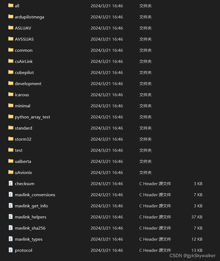Screen dimensions: 220x261
Task: Select the 'cubepilot' folder name
Action: (24, 73)
